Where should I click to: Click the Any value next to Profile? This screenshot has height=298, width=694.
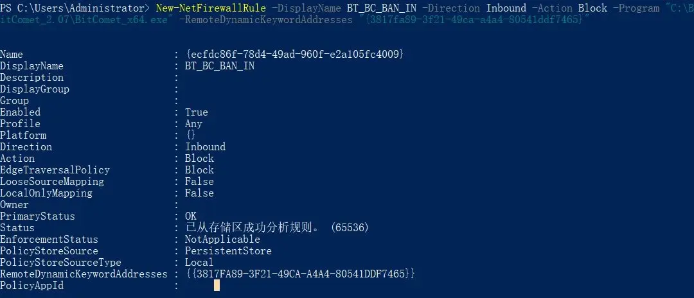(193, 124)
